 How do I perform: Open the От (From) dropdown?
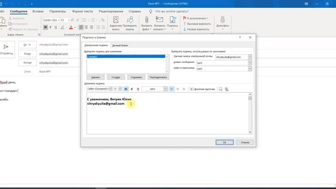(x=27, y=45)
